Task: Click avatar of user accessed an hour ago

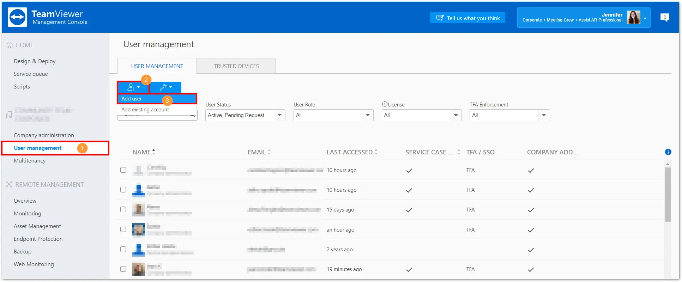Action: pyautogui.click(x=139, y=229)
